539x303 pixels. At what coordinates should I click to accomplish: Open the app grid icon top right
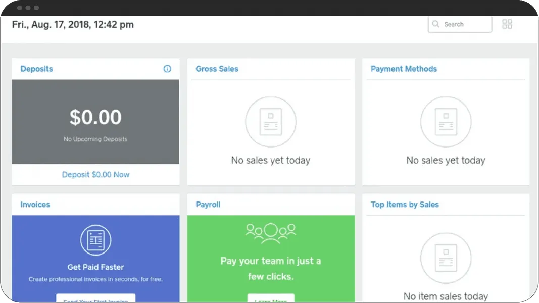point(507,24)
